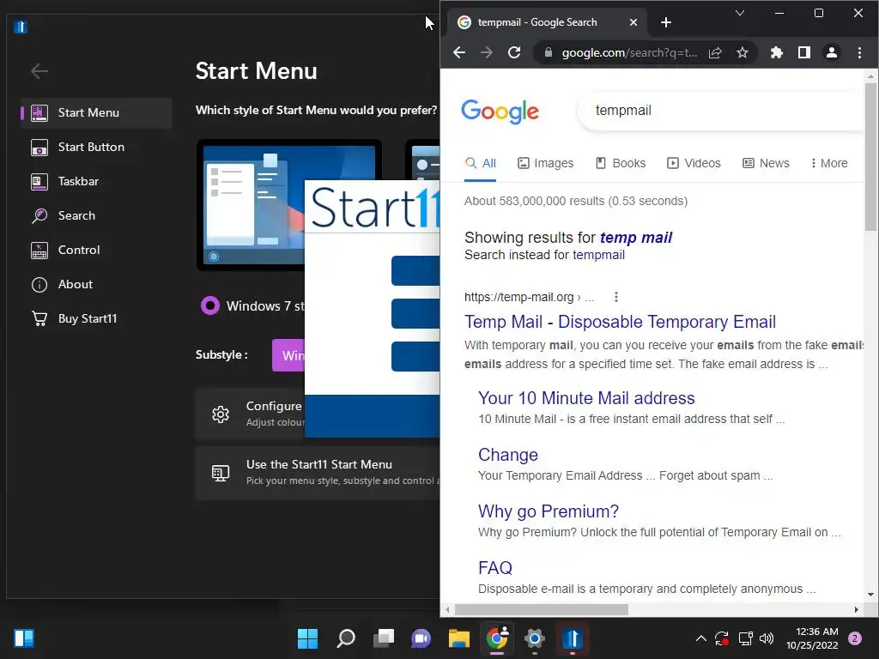
Task: Click Chrome horizontal scrollbar thumb
Action: click(x=541, y=610)
